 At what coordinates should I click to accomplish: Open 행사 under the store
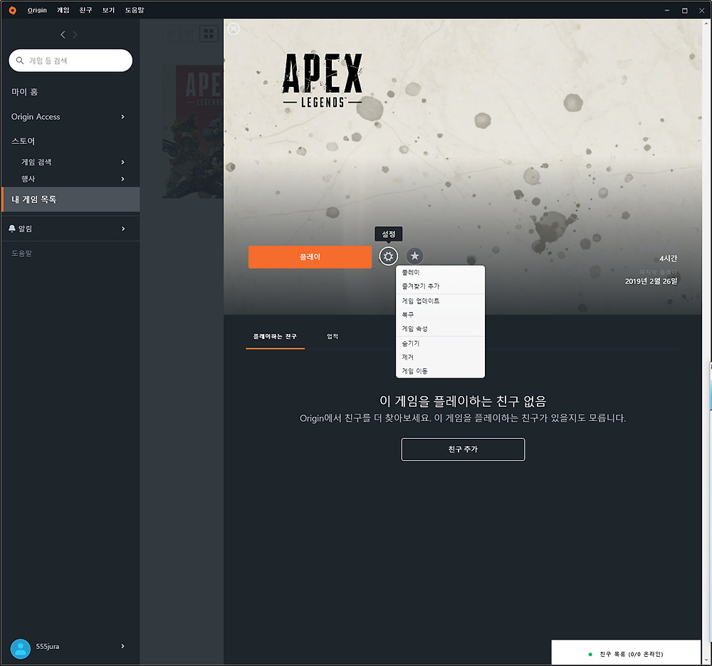click(x=28, y=179)
